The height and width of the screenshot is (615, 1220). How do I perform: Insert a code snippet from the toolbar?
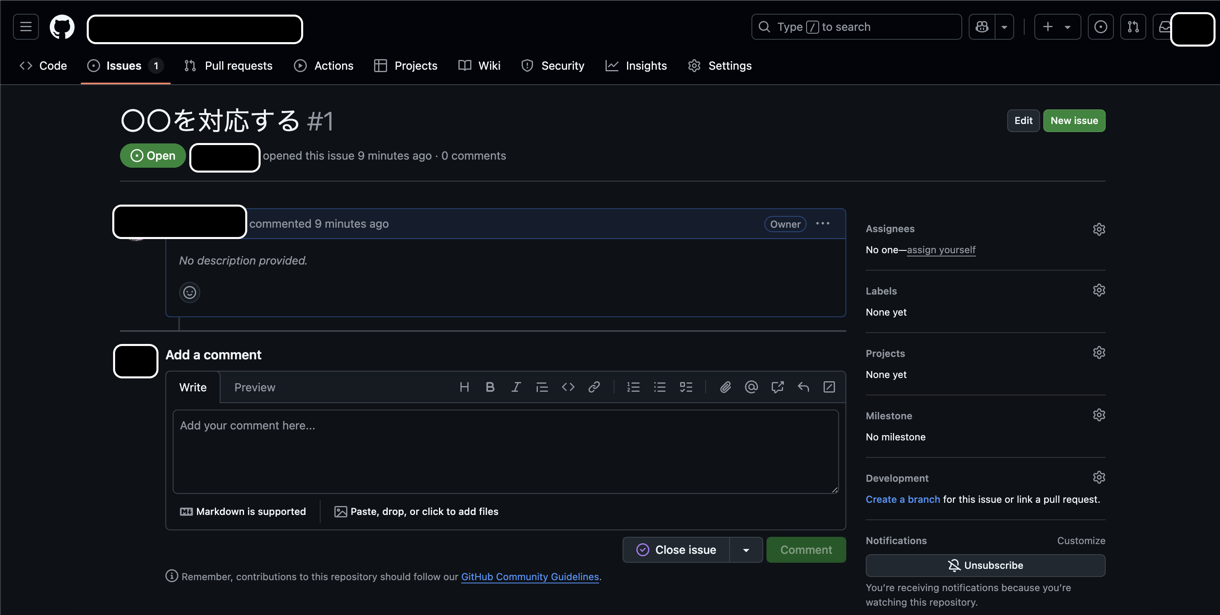pyautogui.click(x=568, y=387)
